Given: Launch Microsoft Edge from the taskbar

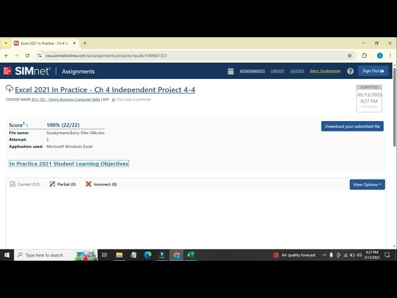Looking at the screenshot, I should coord(148,255).
